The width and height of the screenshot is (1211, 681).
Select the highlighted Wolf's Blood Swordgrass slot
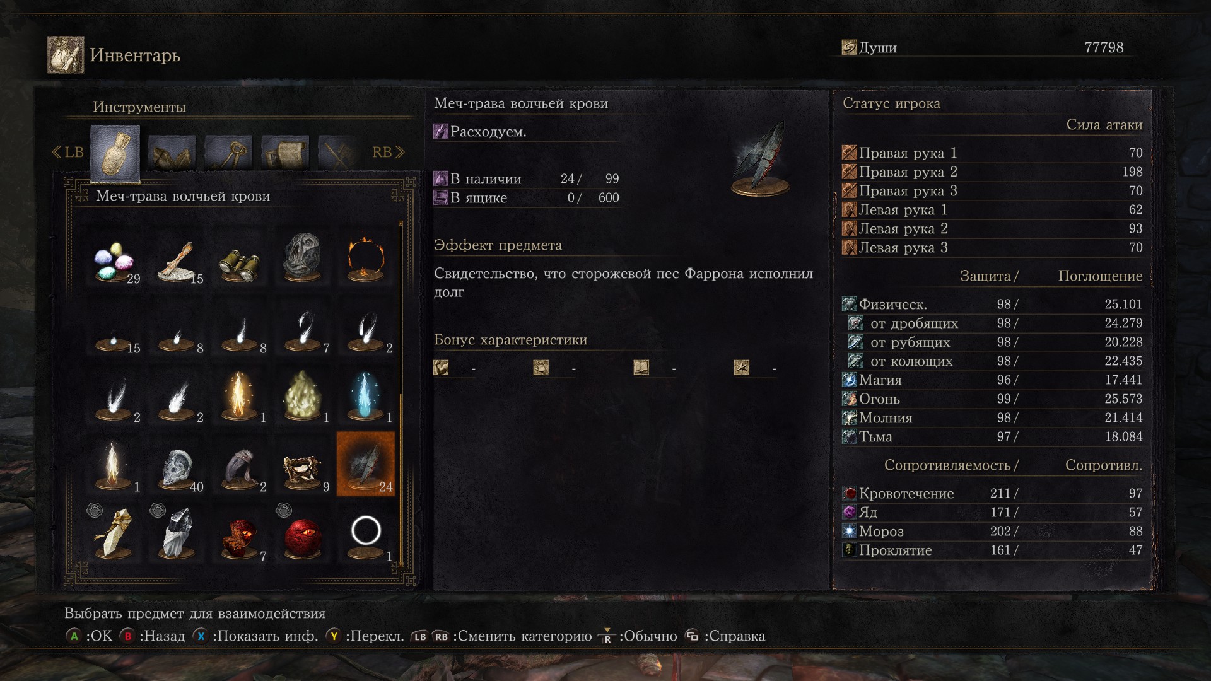tap(366, 464)
